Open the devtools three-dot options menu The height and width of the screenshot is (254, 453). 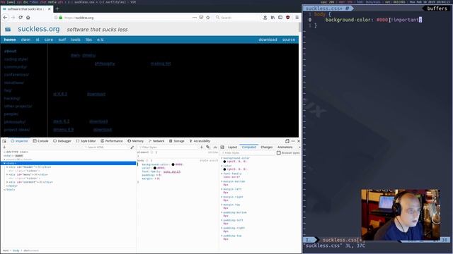click(x=293, y=141)
